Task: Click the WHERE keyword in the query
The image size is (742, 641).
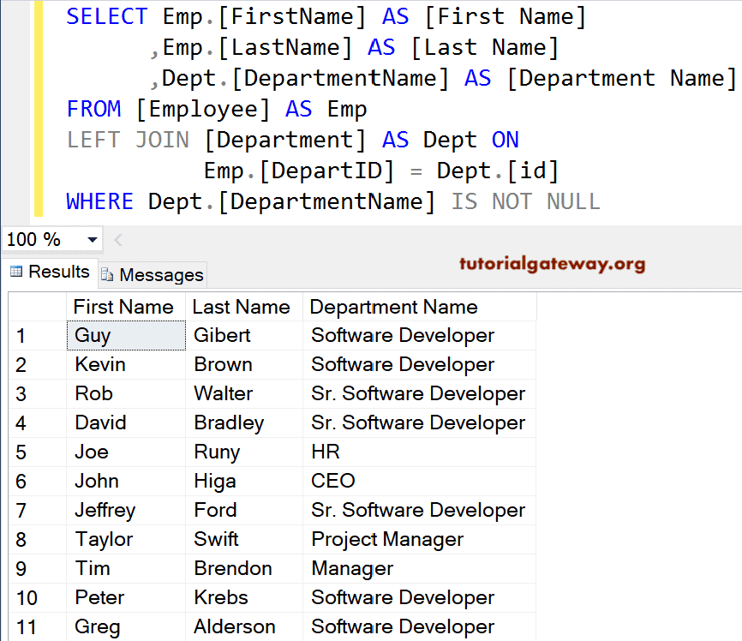Action: pos(100,201)
